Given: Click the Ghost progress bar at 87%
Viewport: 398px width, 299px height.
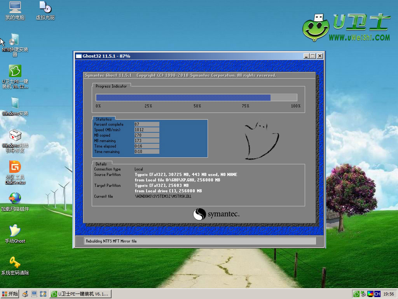Looking at the screenshot, I should coord(196,97).
